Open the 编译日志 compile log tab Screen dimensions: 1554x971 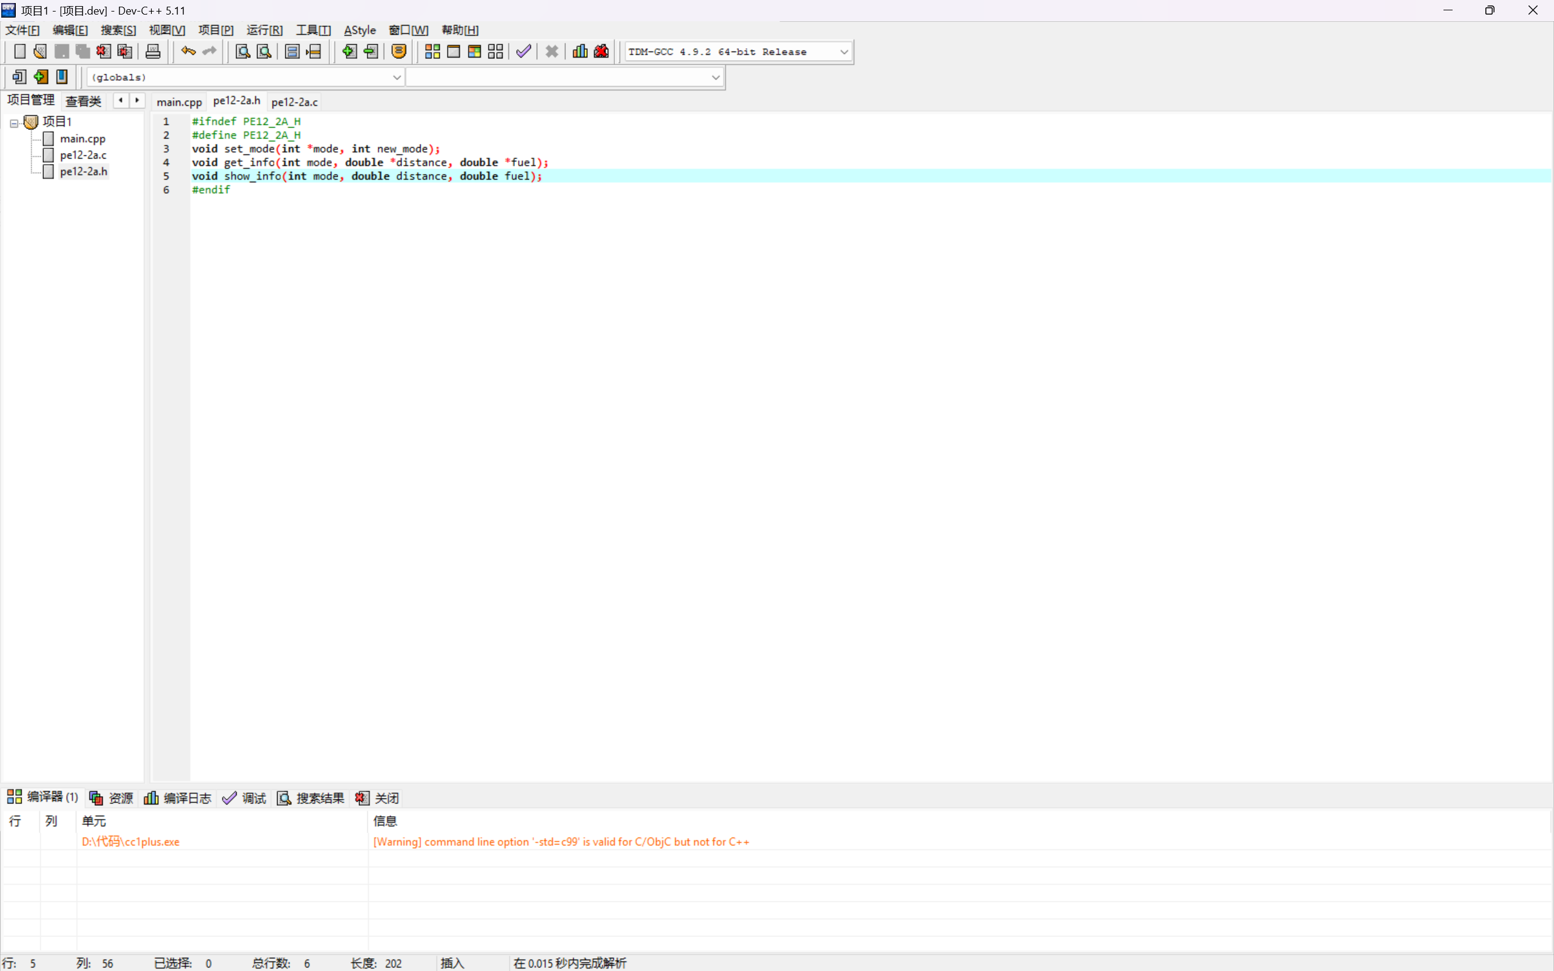178,797
